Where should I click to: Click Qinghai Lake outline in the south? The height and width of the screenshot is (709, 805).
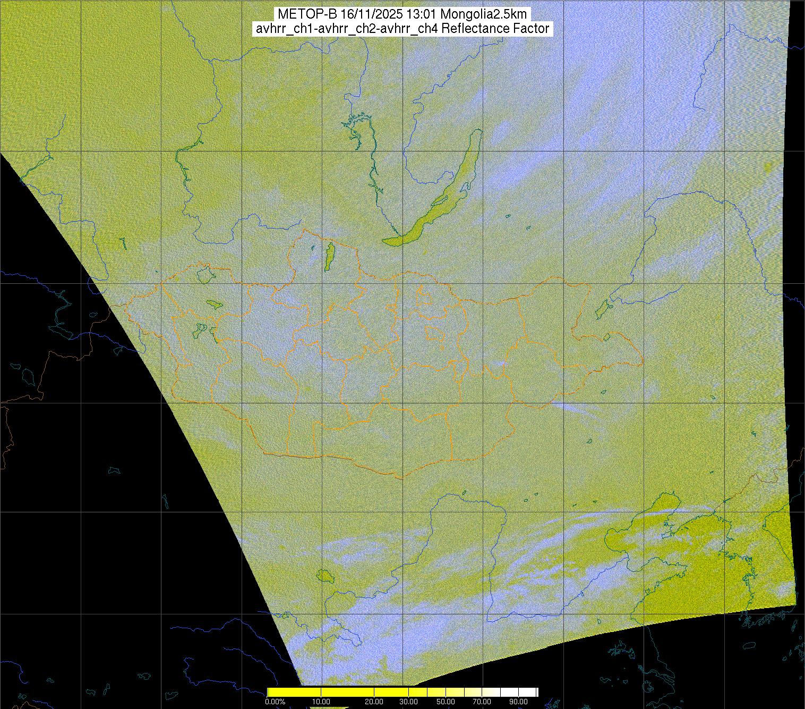(x=324, y=576)
